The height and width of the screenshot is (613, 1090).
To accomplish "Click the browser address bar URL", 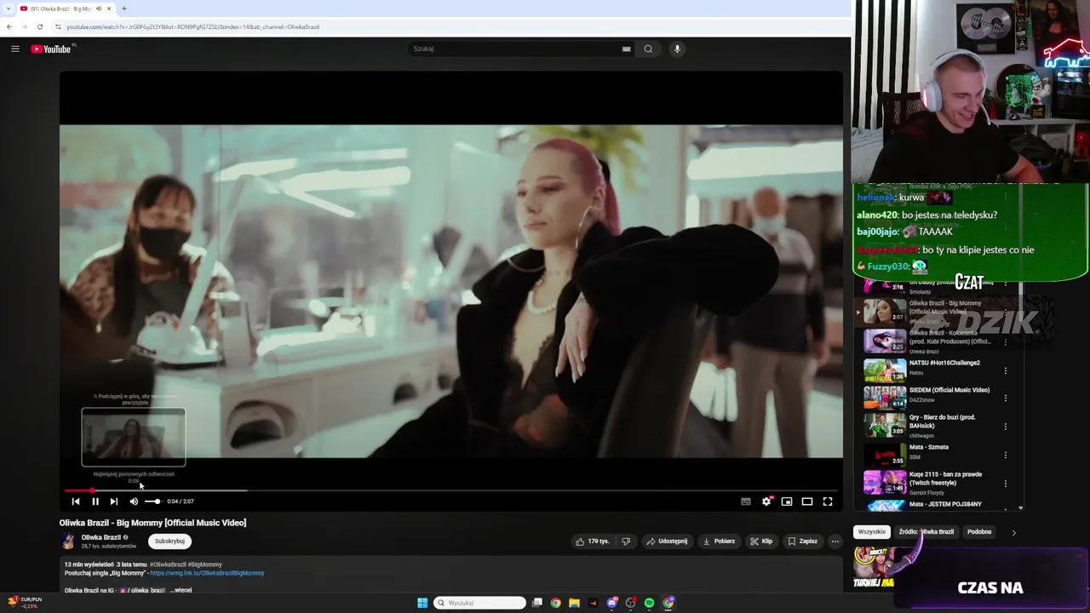I will tap(193, 26).
